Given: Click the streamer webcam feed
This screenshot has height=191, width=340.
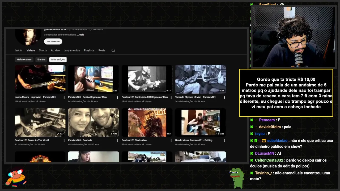Looking at the screenshot, I should pyautogui.click(x=294, y=37).
